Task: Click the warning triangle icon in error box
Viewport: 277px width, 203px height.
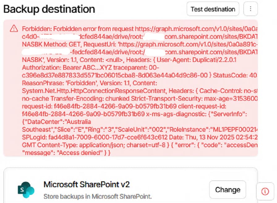Action: (14, 29)
